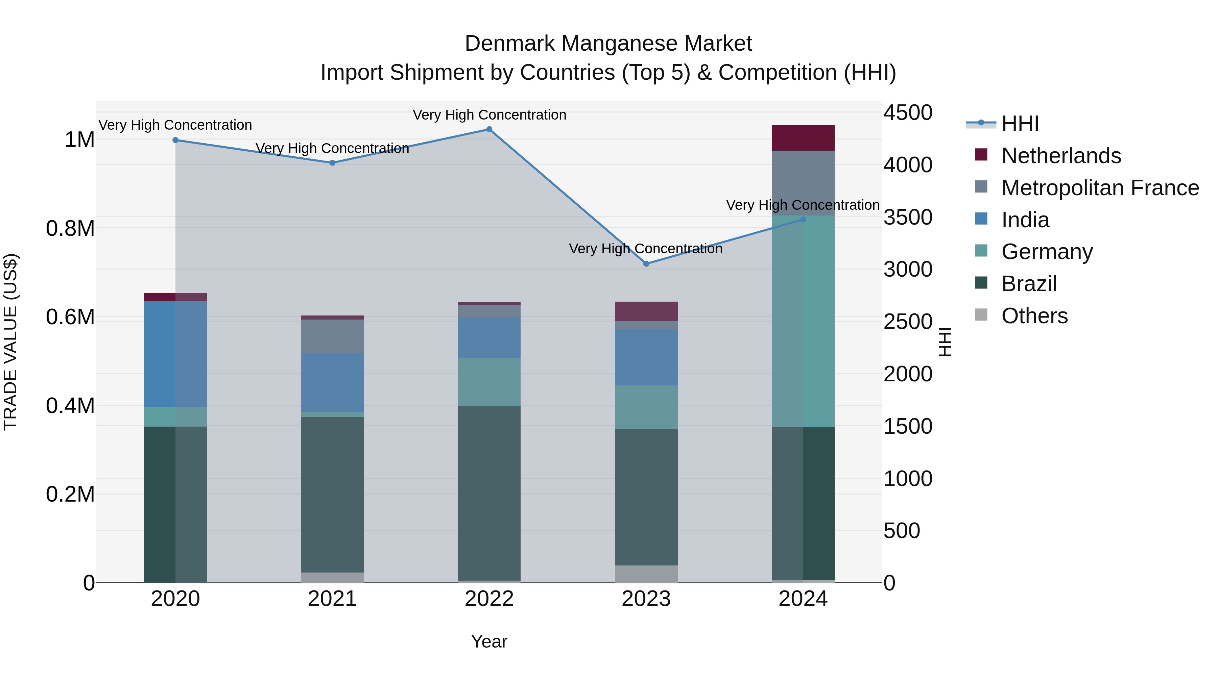
Task: Click the Brazil dark green legend swatch
Action: 981,282
